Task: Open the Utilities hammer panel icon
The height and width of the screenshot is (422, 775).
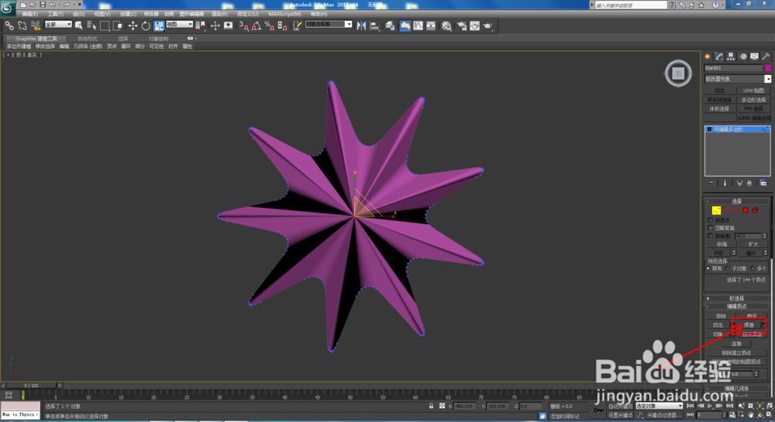Action: point(766,57)
